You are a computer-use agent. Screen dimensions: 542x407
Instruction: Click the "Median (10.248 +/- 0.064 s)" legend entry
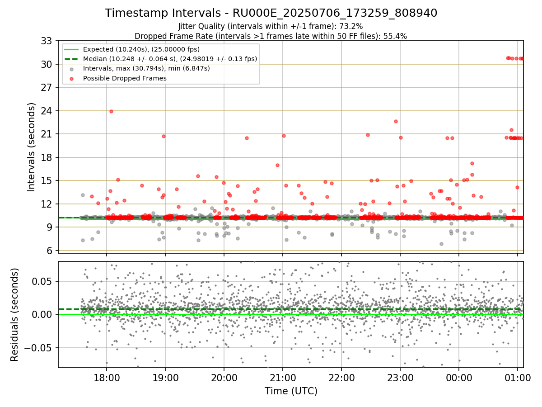pos(170,59)
